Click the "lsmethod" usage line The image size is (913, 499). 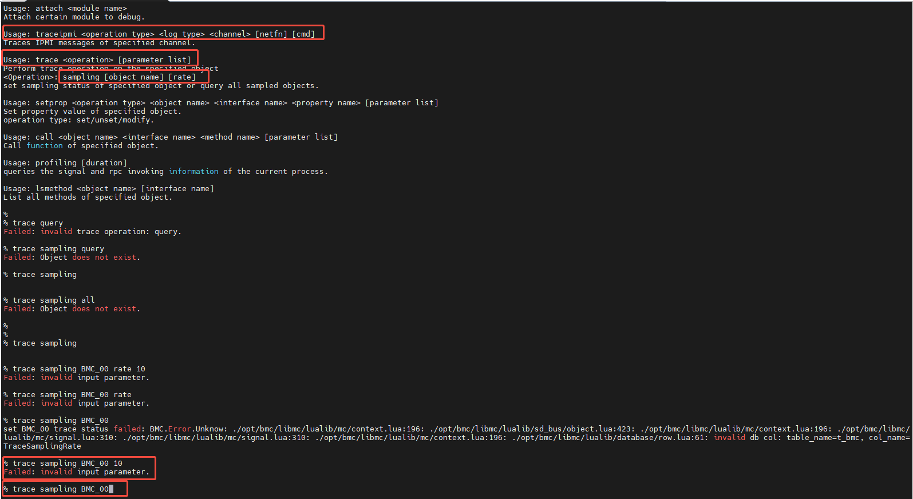(109, 189)
